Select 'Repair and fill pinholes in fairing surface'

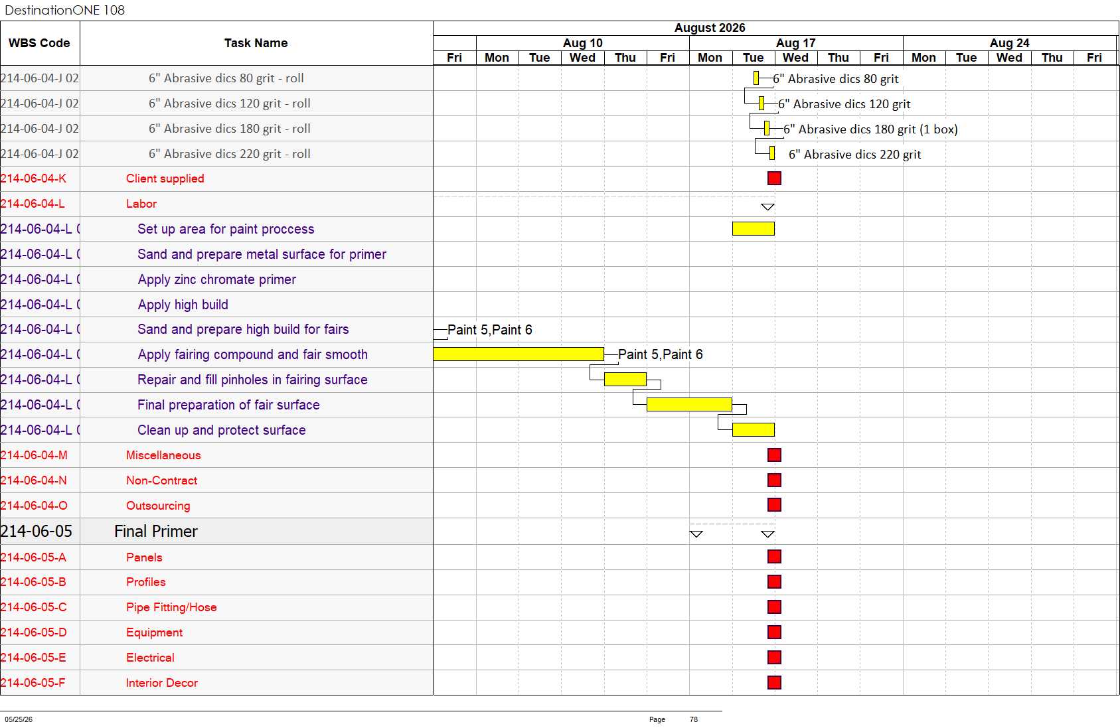252,380
